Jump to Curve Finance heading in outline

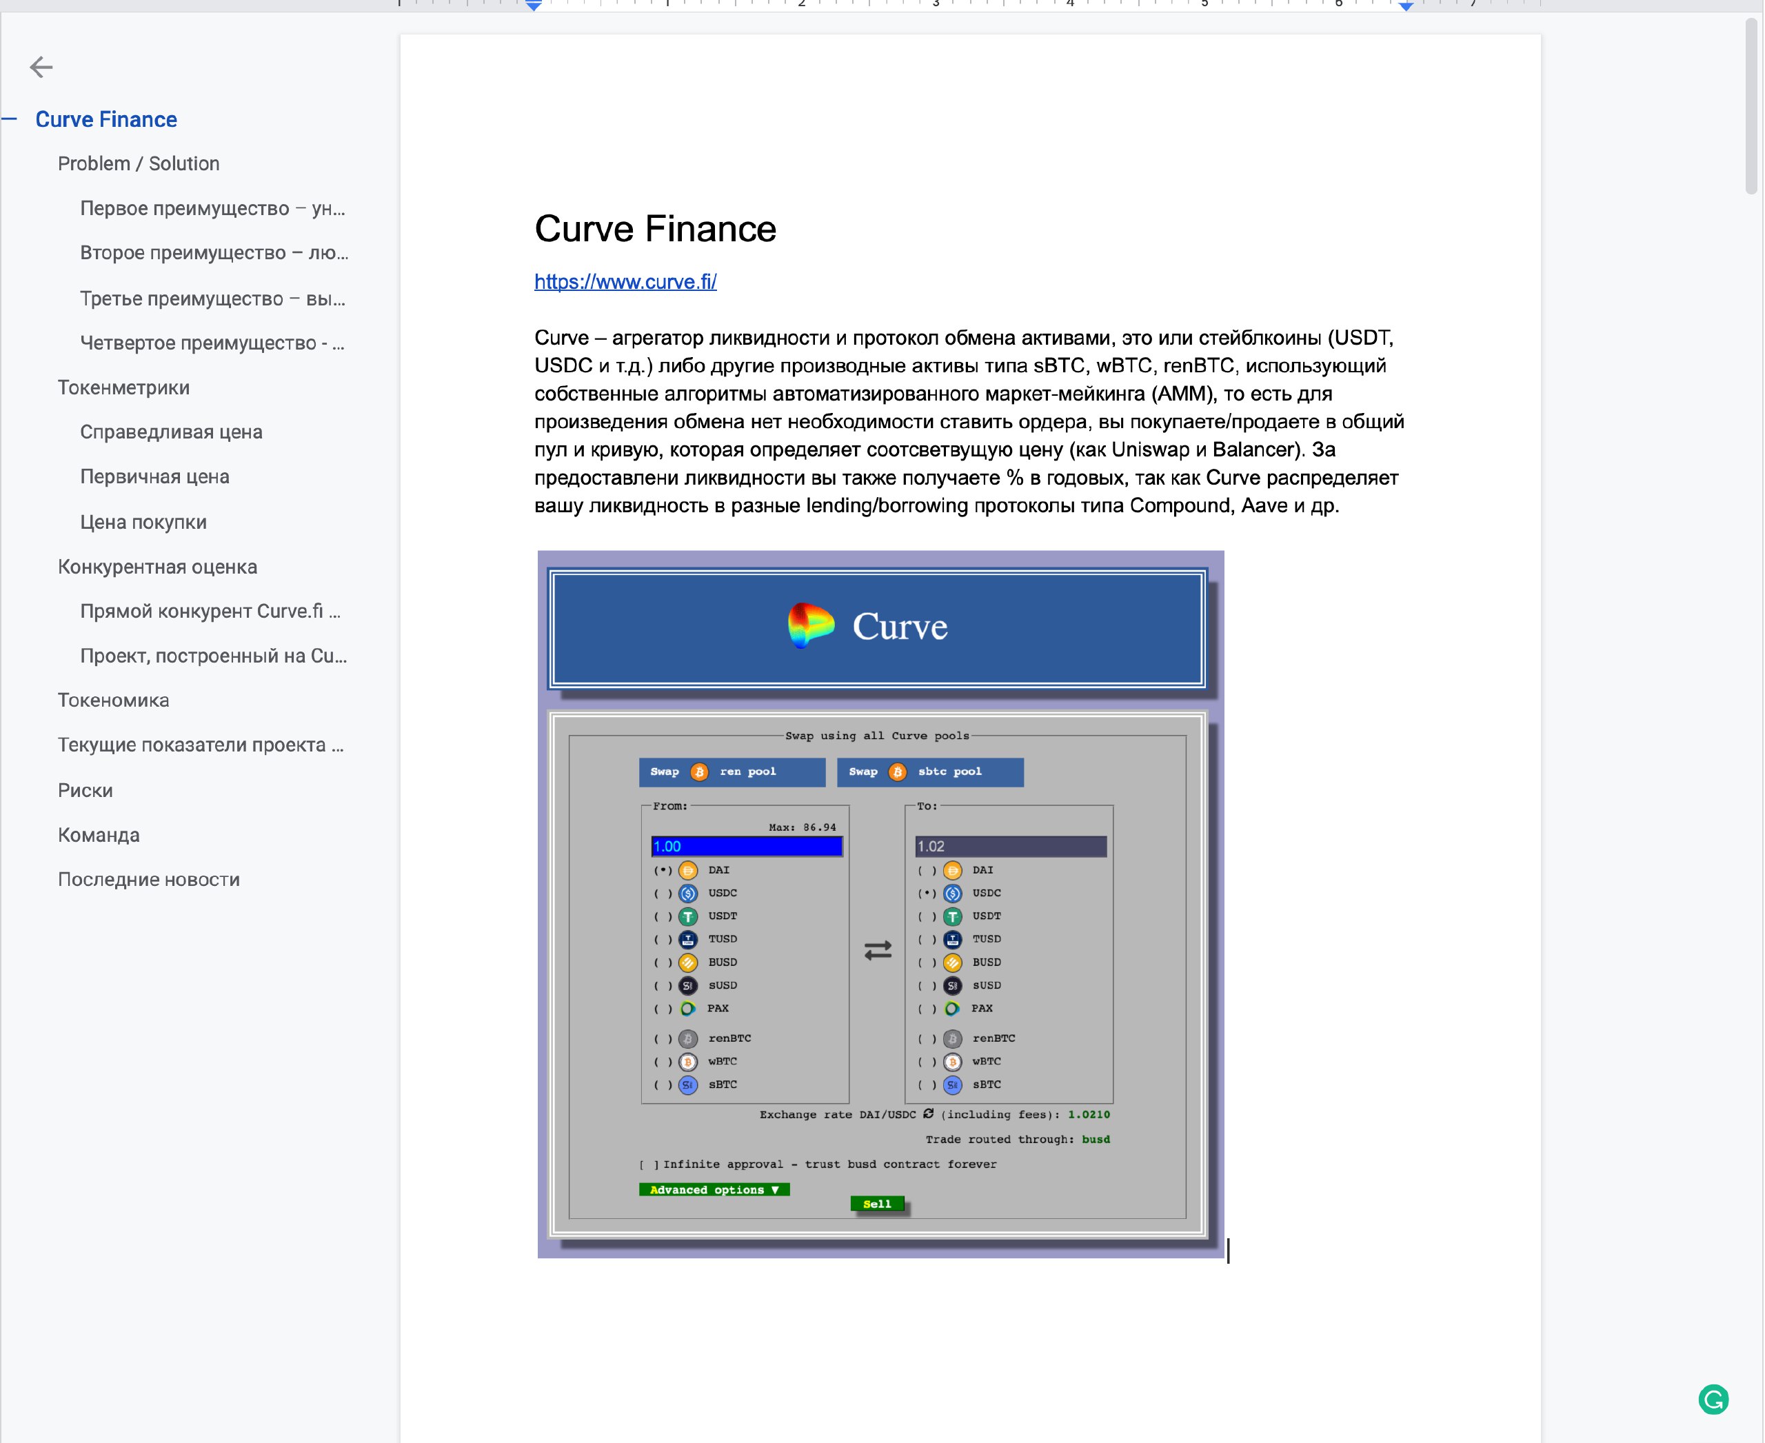[x=106, y=119]
